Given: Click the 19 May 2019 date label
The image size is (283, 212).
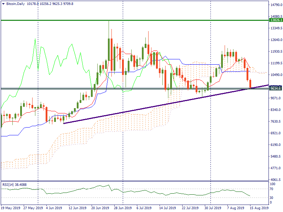Looking at the screenshot, I should [10, 208].
